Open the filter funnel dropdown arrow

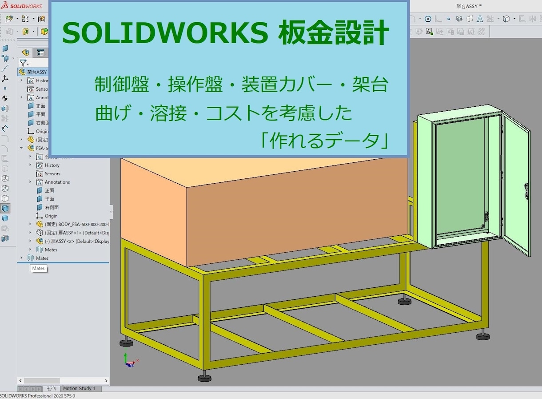tap(28, 64)
